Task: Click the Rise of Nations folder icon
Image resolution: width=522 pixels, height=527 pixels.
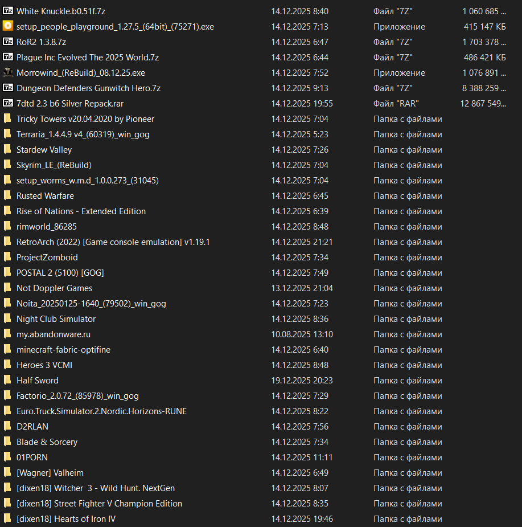Action: 7,211
